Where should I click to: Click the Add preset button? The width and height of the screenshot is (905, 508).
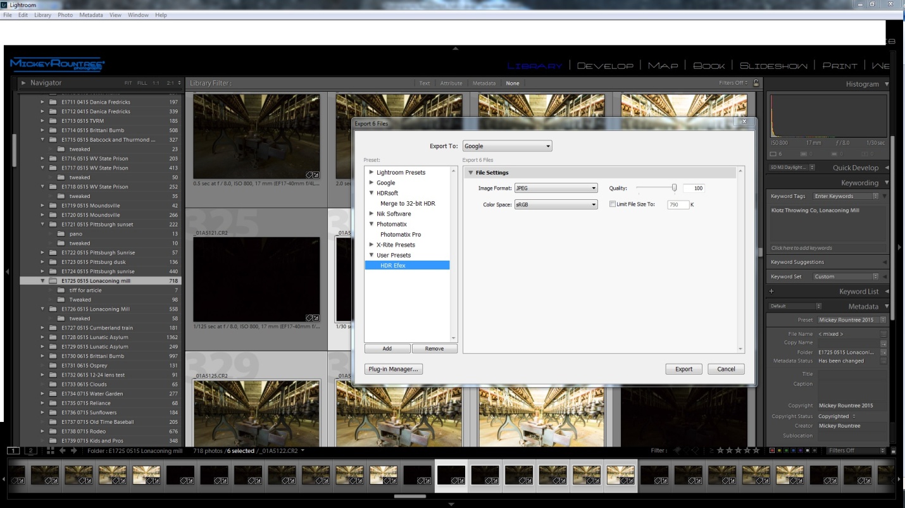pos(387,349)
